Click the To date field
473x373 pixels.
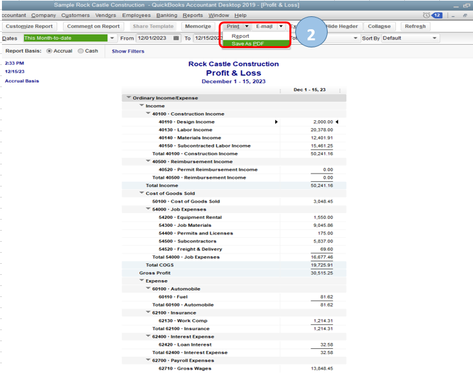[x=208, y=38]
